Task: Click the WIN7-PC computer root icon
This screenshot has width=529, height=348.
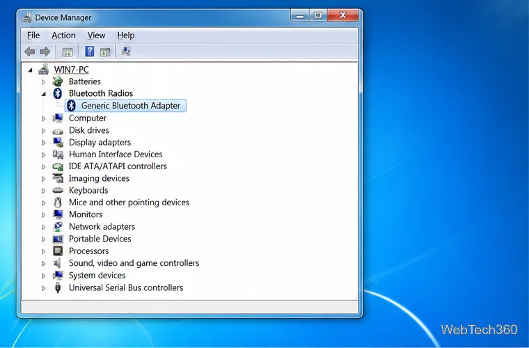Action: (x=43, y=70)
